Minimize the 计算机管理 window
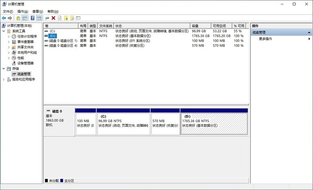Screen dimensions: 313x190 pos(282,4)
